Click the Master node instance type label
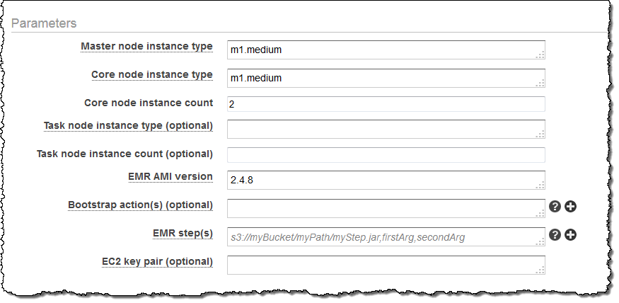Image resolution: width=619 pixels, height=303 pixels. pos(146,47)
